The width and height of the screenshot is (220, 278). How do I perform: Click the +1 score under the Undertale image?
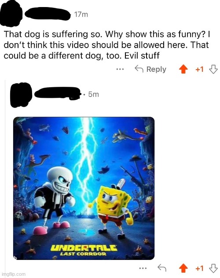tap(199, 268)
